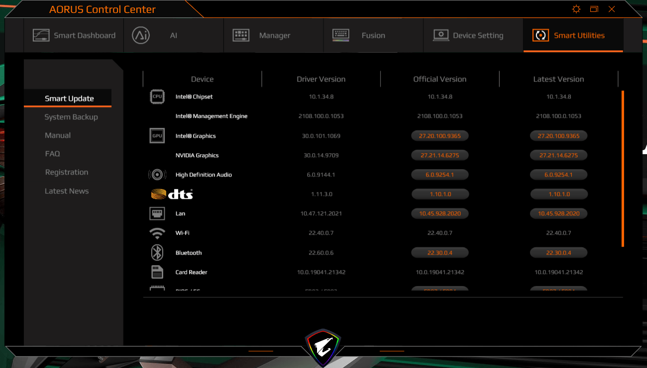Click Bluetooth official version 22.30.0.4
This screenshot has height=368, width=647.
440,253
